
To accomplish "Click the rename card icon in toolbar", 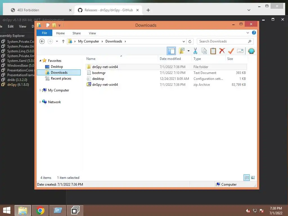I will click(x=240, y=51).
